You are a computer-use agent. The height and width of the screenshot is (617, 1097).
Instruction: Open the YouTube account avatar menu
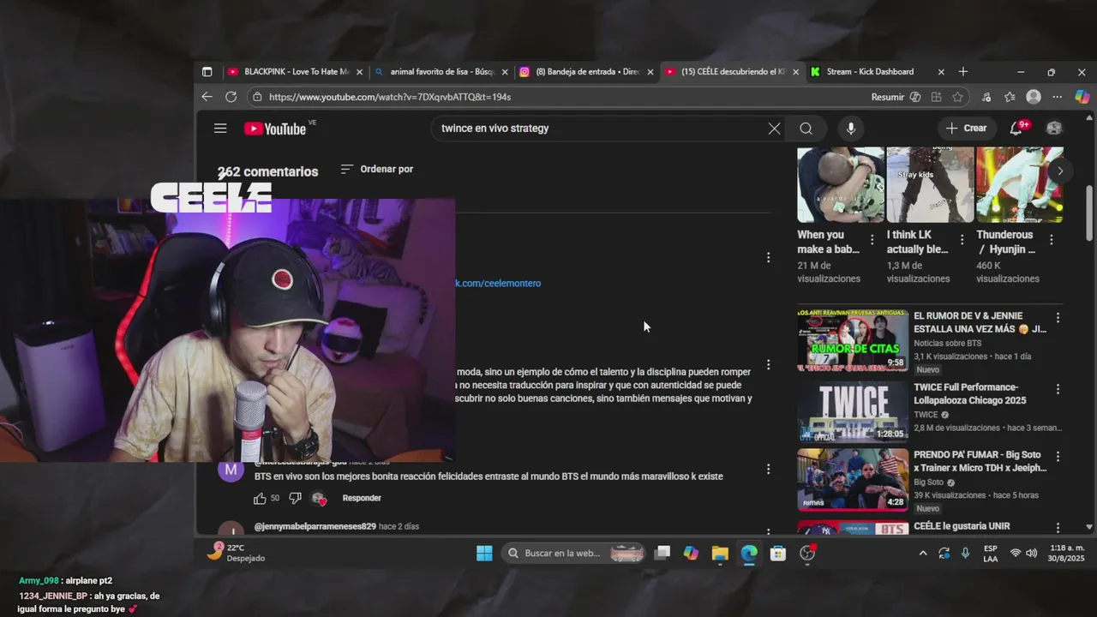pos(1054,129)
